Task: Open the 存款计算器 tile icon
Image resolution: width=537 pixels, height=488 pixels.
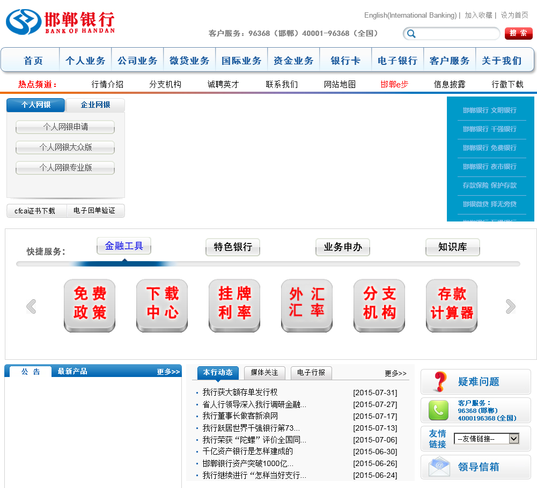Action: (452, 306)
